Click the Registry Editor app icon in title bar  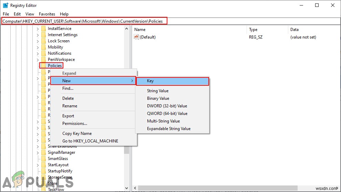(6, 5)
